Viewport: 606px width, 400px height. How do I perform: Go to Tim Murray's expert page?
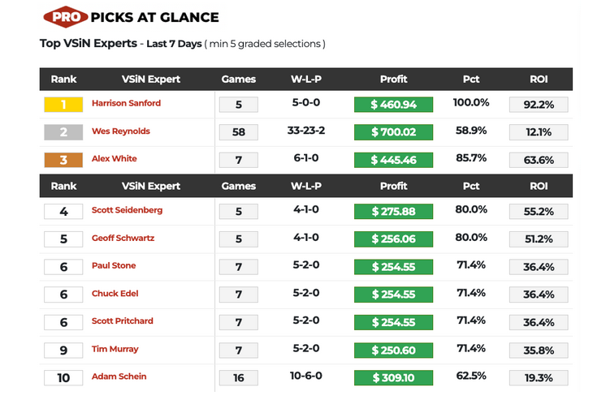[x=115, y=349]
